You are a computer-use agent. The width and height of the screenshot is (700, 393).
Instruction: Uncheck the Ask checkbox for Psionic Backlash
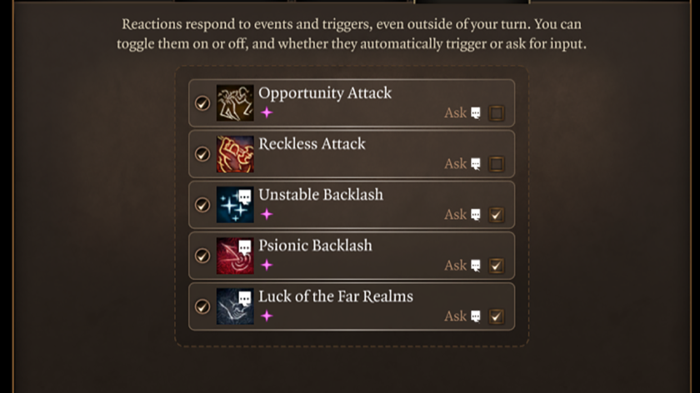point(497,266)
